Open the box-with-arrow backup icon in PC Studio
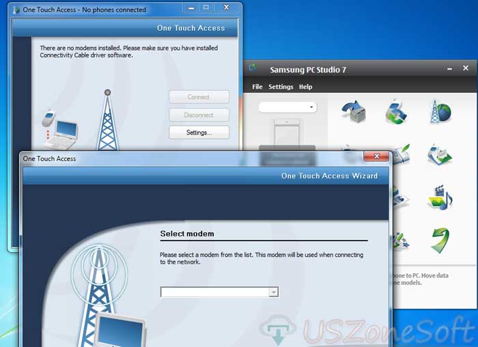 pos(353,112)
